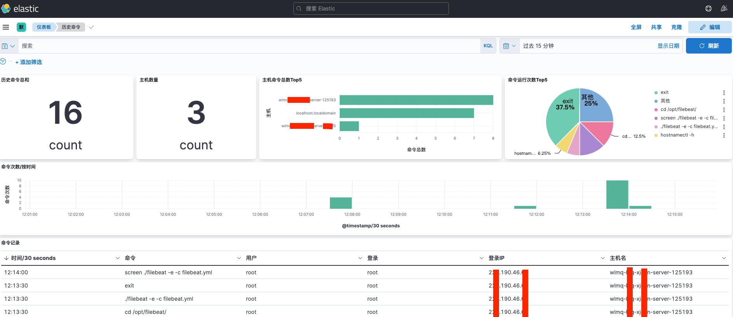Expand the breadcrumb chevron after 历史命令
Image resolution: width=733 pixels, height=317 pixels.
[x=91, y=27]
